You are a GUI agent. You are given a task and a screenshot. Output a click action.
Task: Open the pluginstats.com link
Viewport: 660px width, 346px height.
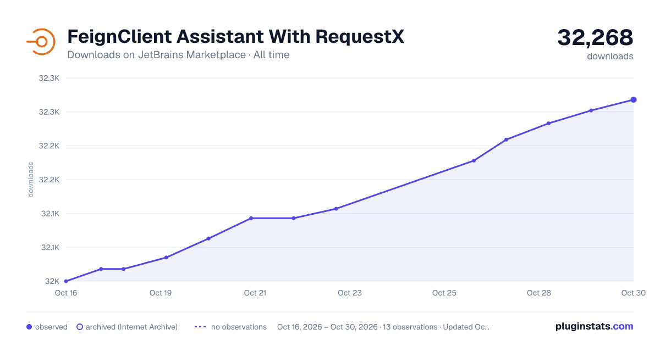(595, 326)
